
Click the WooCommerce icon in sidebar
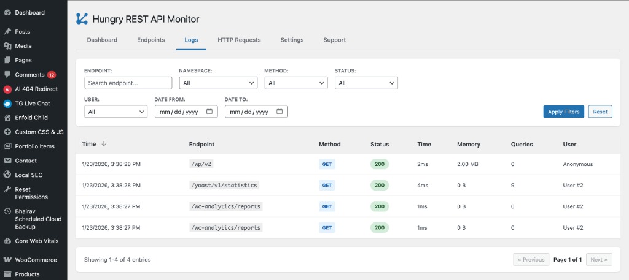pos(7,260)
